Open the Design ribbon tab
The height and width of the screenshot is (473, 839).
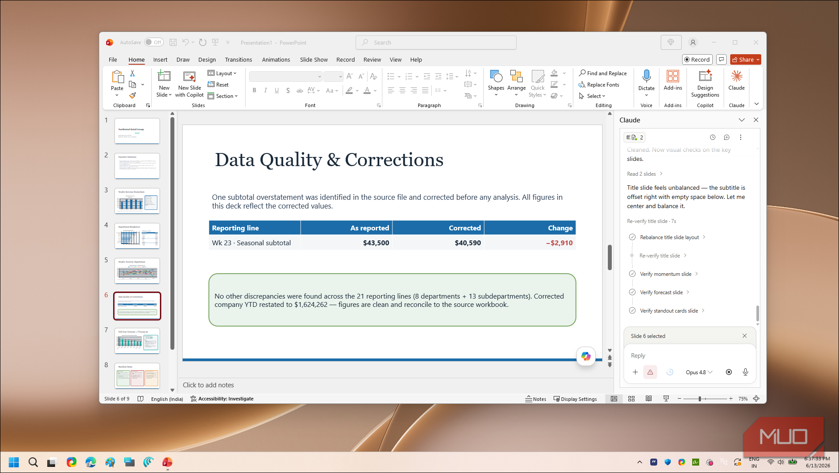[207, 59]
